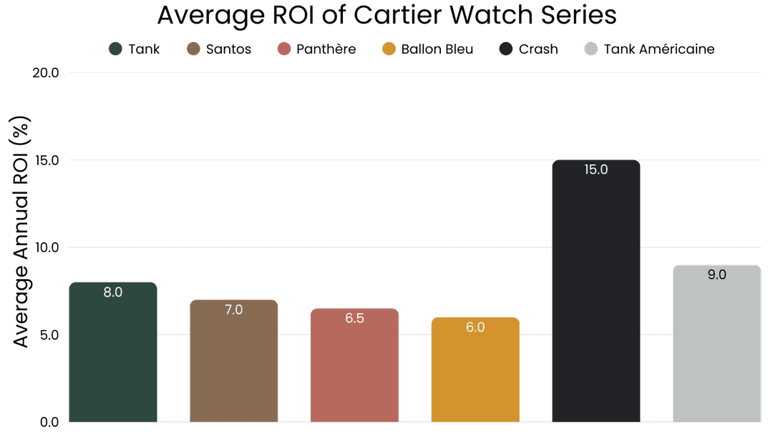Click the 7.0 value label

click(x=233, y=310)
